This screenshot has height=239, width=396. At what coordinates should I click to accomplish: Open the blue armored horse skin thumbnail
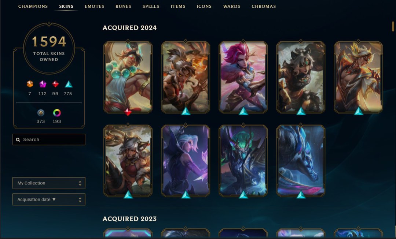click(301, 161)
